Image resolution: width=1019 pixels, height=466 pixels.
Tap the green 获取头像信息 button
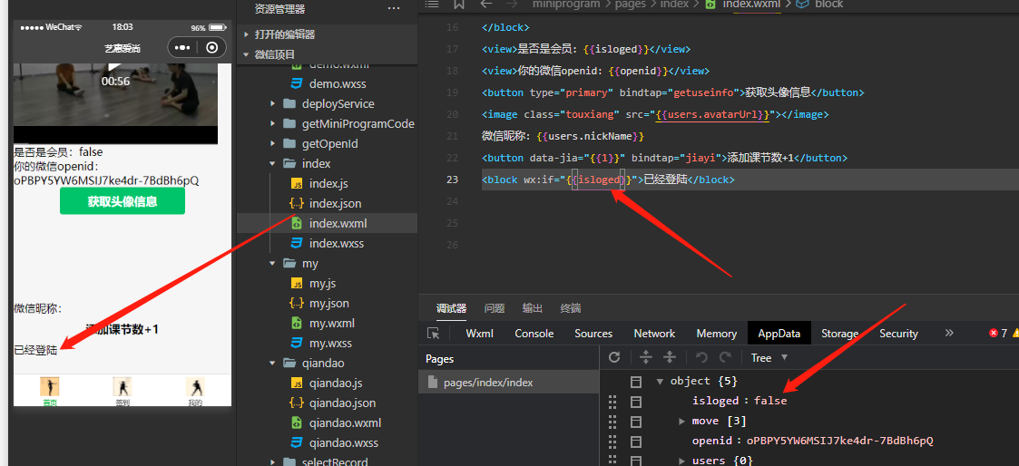click(x=122, y=201)
